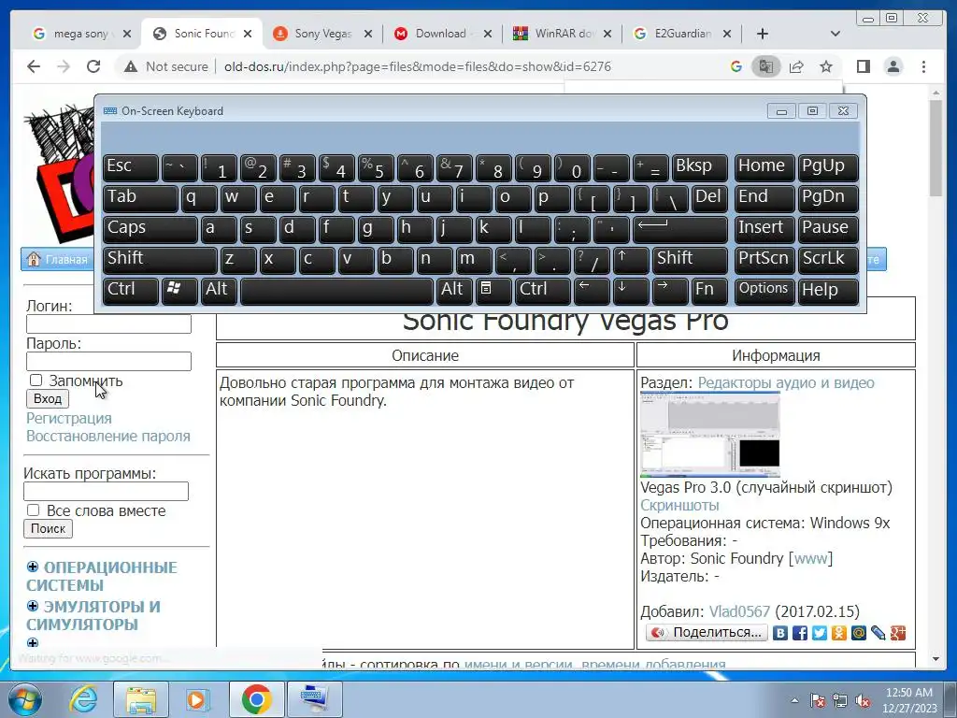Toggle the left Shift key on the keyboard
This screenshot has height=718, width=957.
pos(160,260)
